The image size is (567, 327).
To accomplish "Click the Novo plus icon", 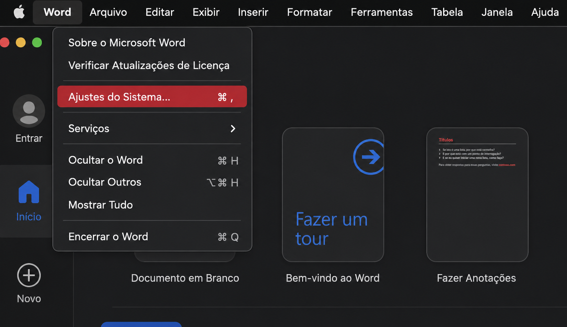I will coord(29,275).
